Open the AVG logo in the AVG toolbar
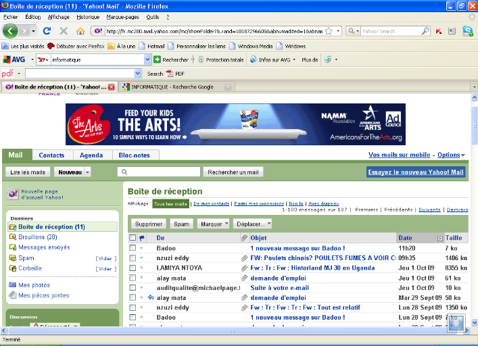 point(14,59)
